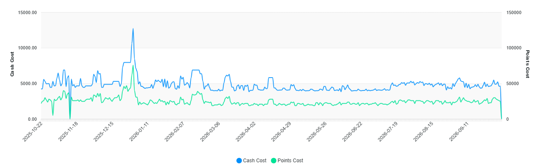The image size is (539, 166).
Task: Click the Points Cost right axis title
Action: (527, 64)
